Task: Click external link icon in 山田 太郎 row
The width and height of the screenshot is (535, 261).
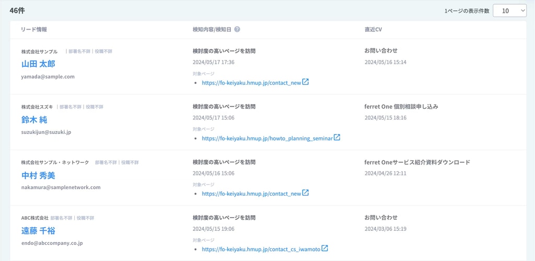Action: pos(306,82)
